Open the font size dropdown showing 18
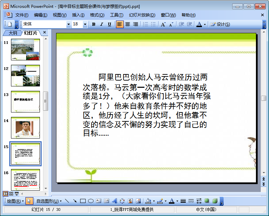This screenshot has height=216, width=269. click(85, 24)
